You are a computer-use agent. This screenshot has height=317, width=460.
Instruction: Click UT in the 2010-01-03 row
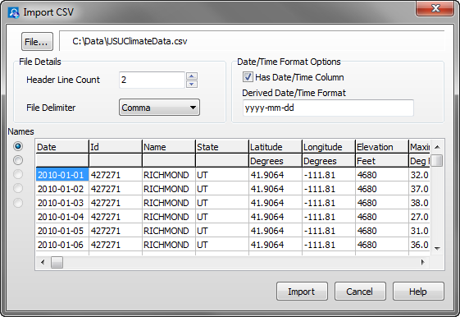(x=222, y=203)
